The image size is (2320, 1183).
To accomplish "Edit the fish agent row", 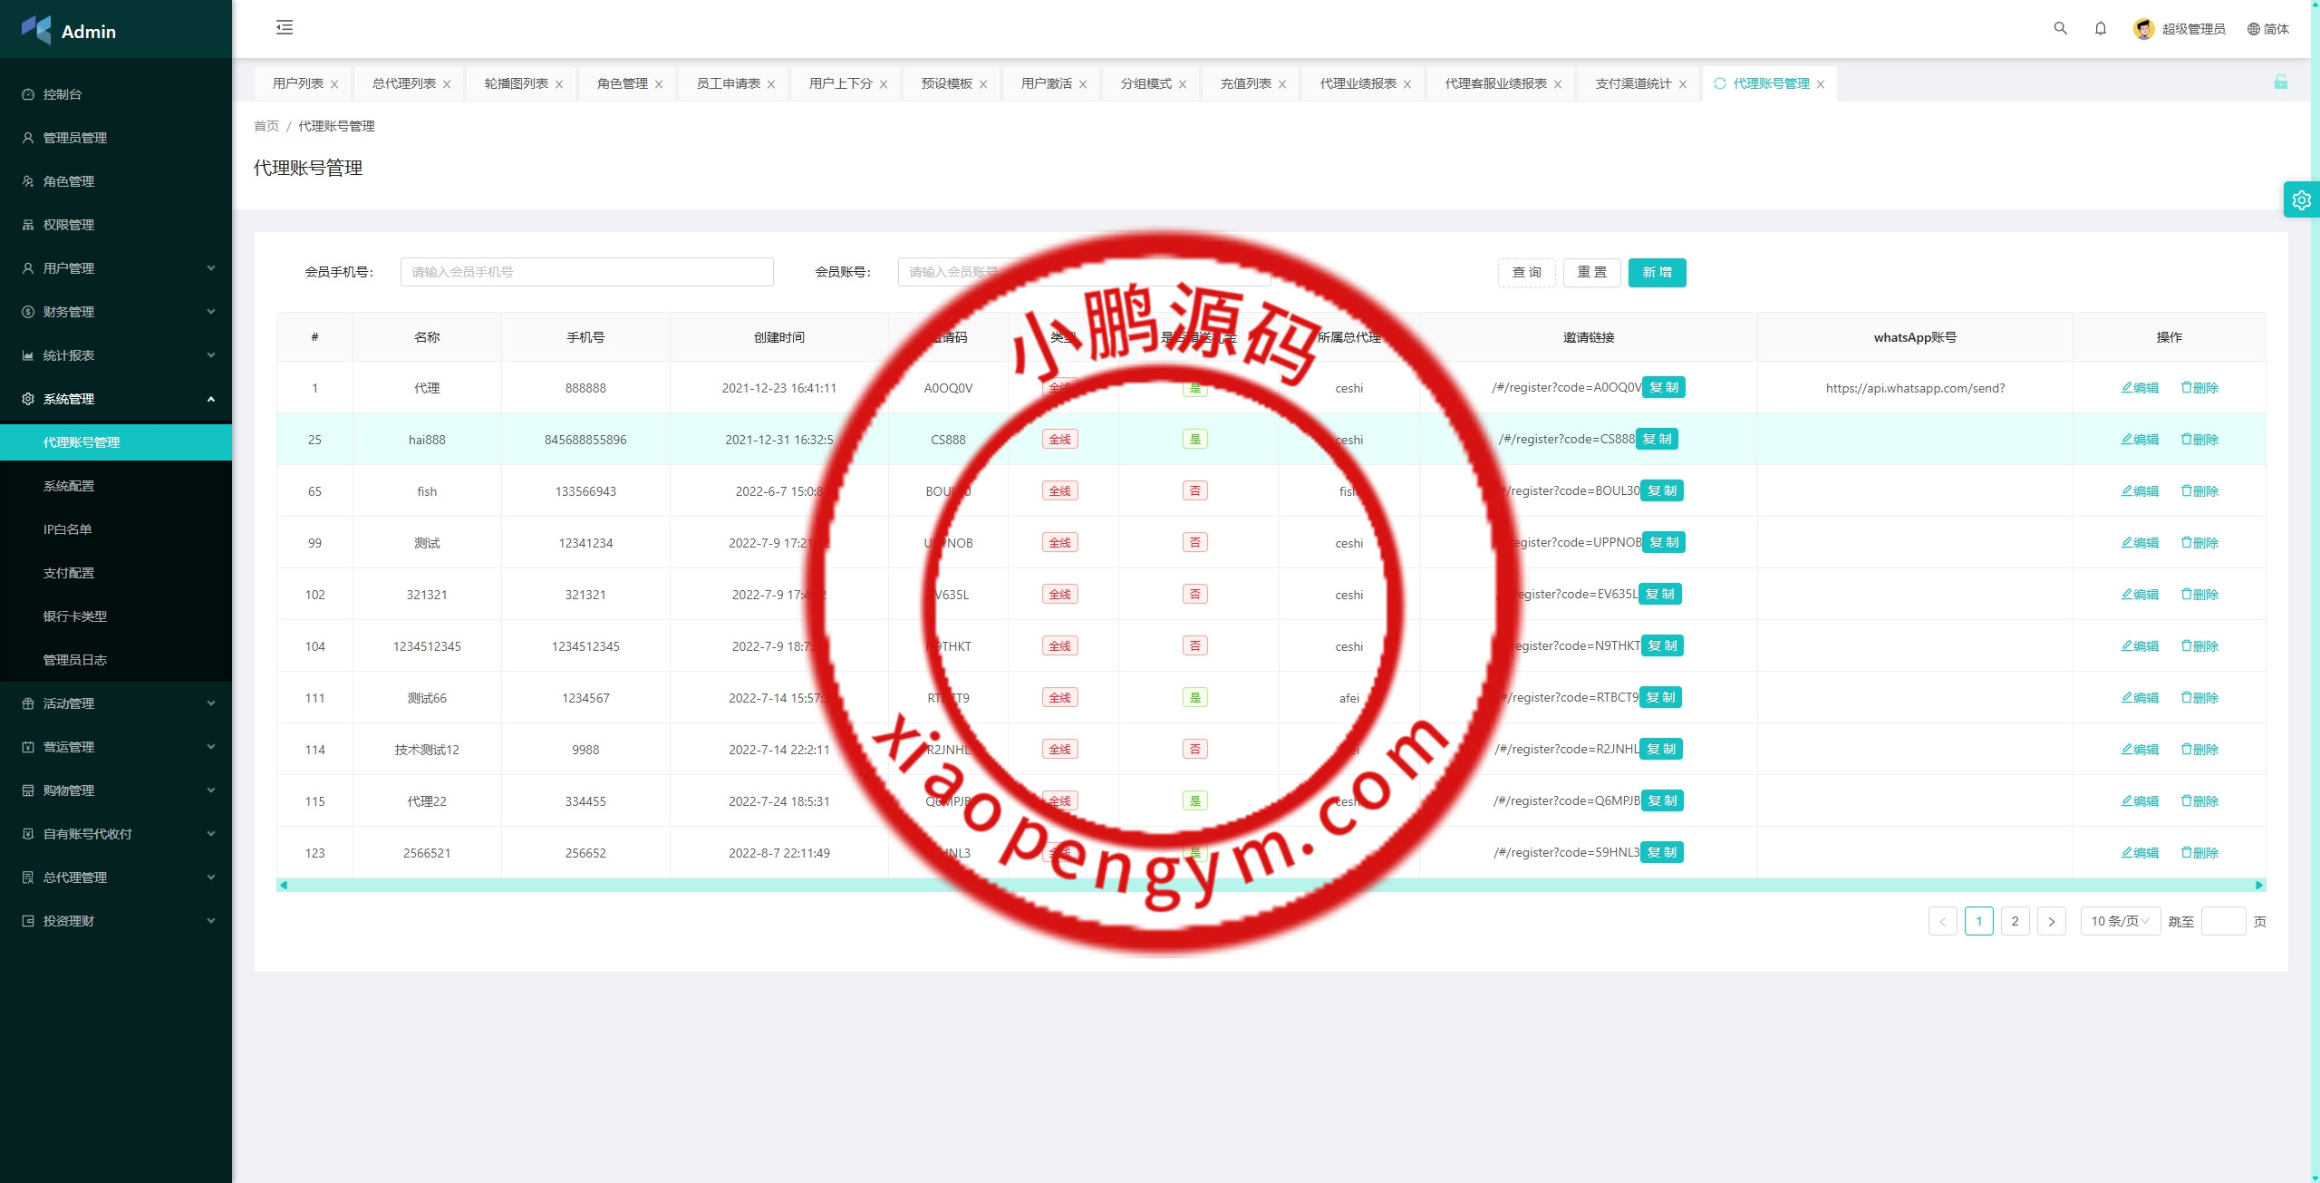I will [x=2140, y=491].
